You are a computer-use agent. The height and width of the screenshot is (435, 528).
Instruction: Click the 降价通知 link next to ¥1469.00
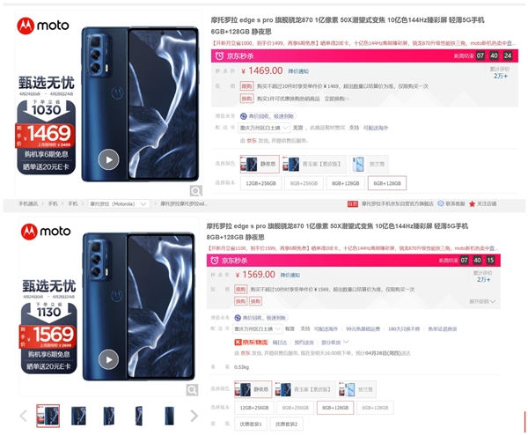[x=298, y=71]
